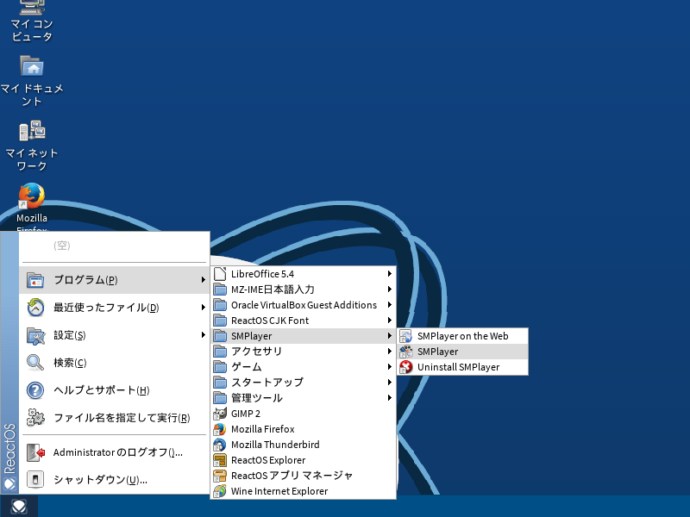Click the ReactOS Start button on taskbar
Viewport: 690px width, 517px height.
coord(19,507)
